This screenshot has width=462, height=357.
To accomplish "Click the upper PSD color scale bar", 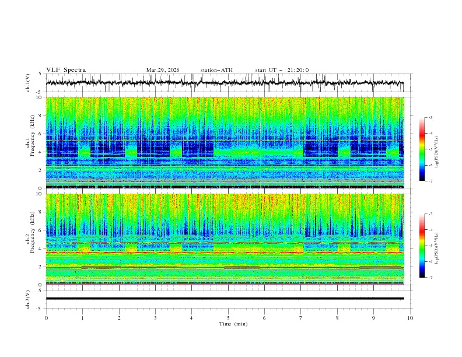I will click(422, 149).
